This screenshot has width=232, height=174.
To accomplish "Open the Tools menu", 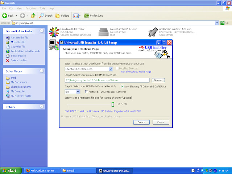I will click(x=42, y=8).
